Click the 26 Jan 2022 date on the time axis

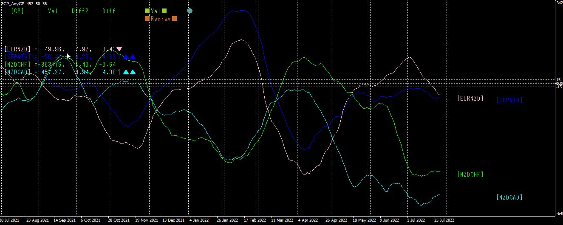point(228,221)
